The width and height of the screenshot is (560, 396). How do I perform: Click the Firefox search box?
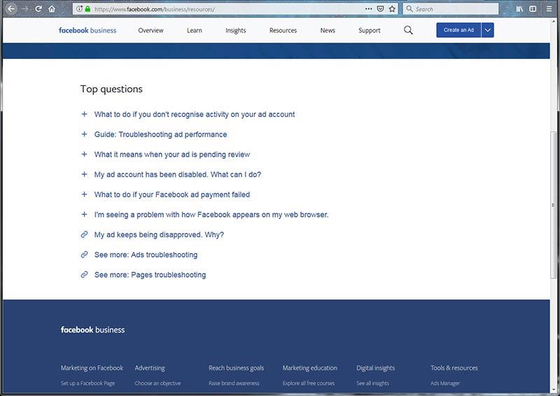(x=451, y=9)
